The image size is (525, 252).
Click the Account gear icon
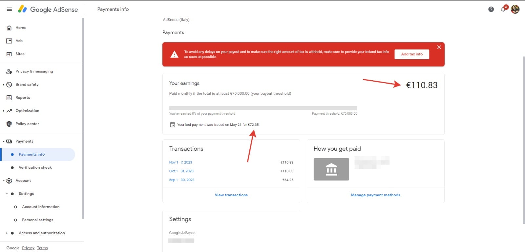click(x=9, y=181)
